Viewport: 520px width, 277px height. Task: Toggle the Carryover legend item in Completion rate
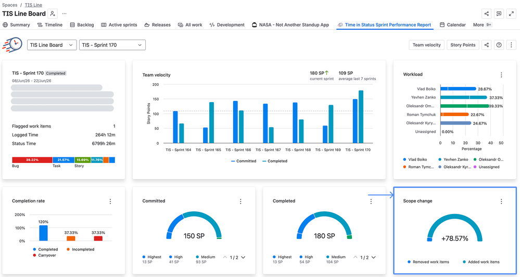[44, 256]
